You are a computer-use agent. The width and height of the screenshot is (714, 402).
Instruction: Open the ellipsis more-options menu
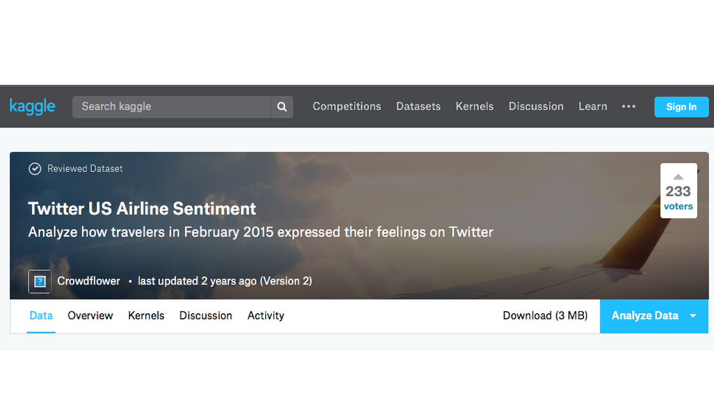tap(628, 107)
